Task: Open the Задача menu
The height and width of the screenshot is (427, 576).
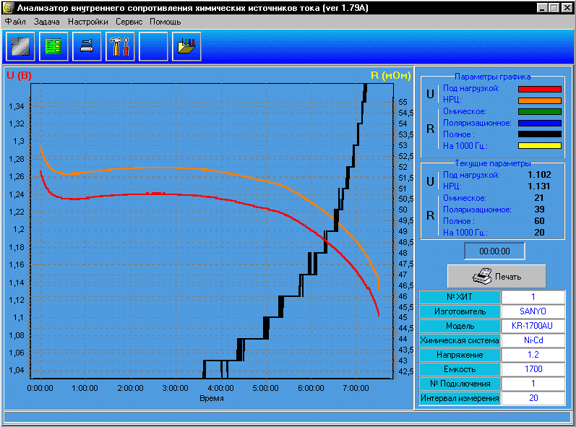Action: tap(47, 22)
